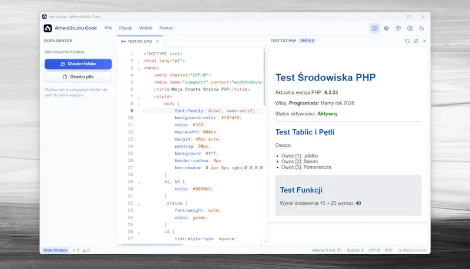Toggle dark mode moon icon
Image resolution: width=470 pixels, height=269 pixels.
(x=421, y=28)
